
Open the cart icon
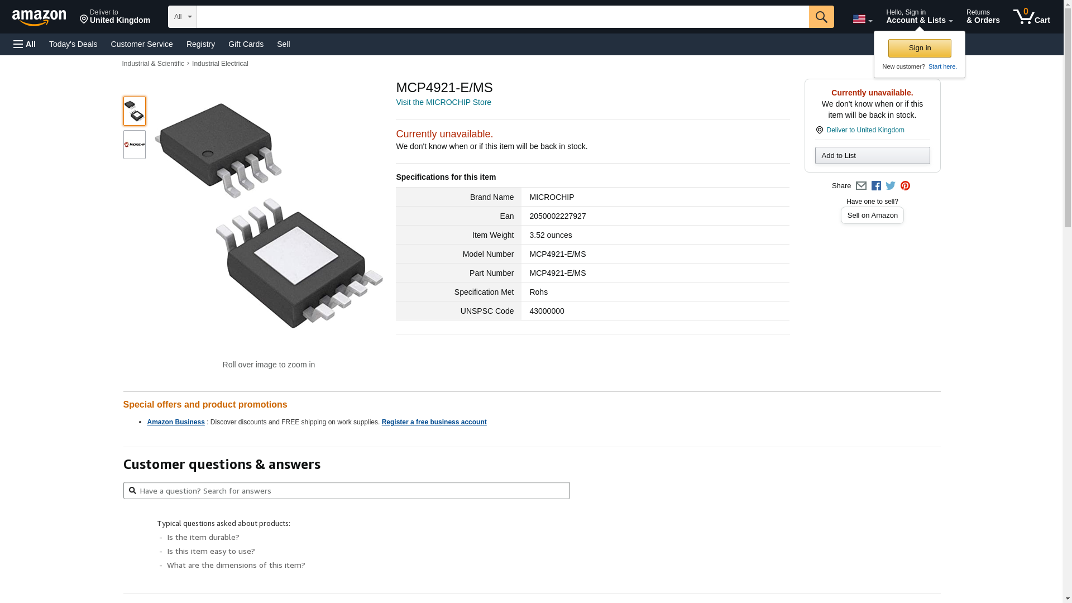(1031, 17)
